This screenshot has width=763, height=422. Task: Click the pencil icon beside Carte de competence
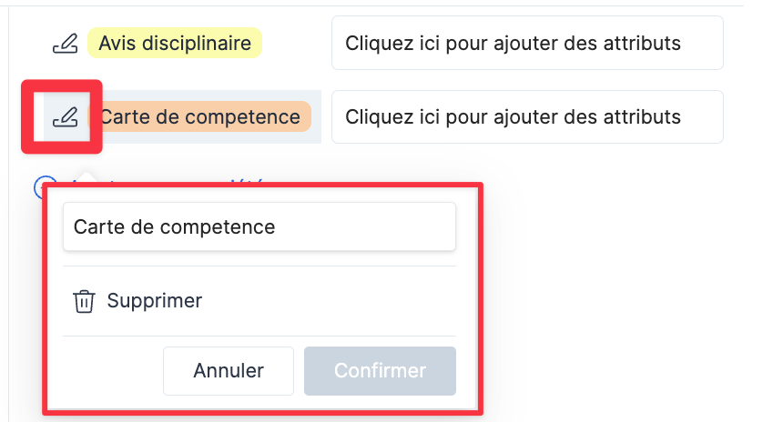[65, 117]
